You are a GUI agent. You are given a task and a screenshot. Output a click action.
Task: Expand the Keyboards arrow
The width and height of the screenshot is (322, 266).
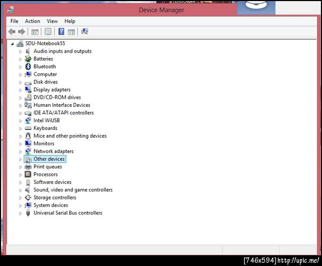coord(20,129)
